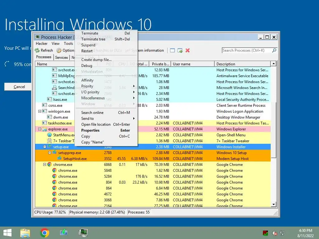Sort by Description column header
The height and width of the screenshot is (239, 319).
point(242,64)
